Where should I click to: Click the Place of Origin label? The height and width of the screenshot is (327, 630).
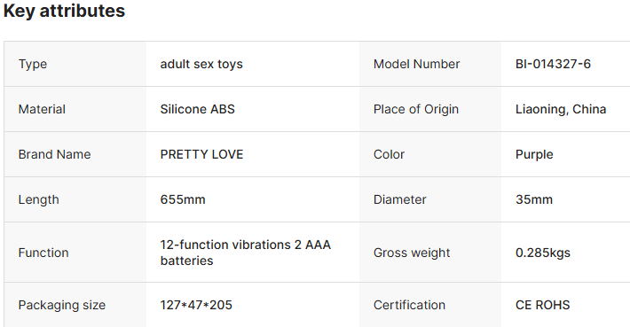(x=416, y=109)
